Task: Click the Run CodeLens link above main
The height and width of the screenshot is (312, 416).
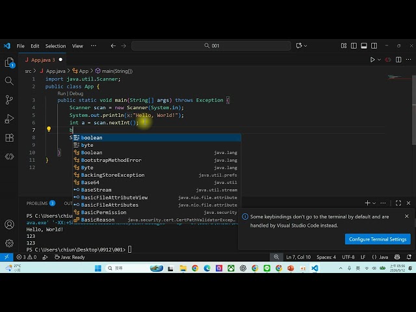Action: pyautogui.click(x=61, y=94)
